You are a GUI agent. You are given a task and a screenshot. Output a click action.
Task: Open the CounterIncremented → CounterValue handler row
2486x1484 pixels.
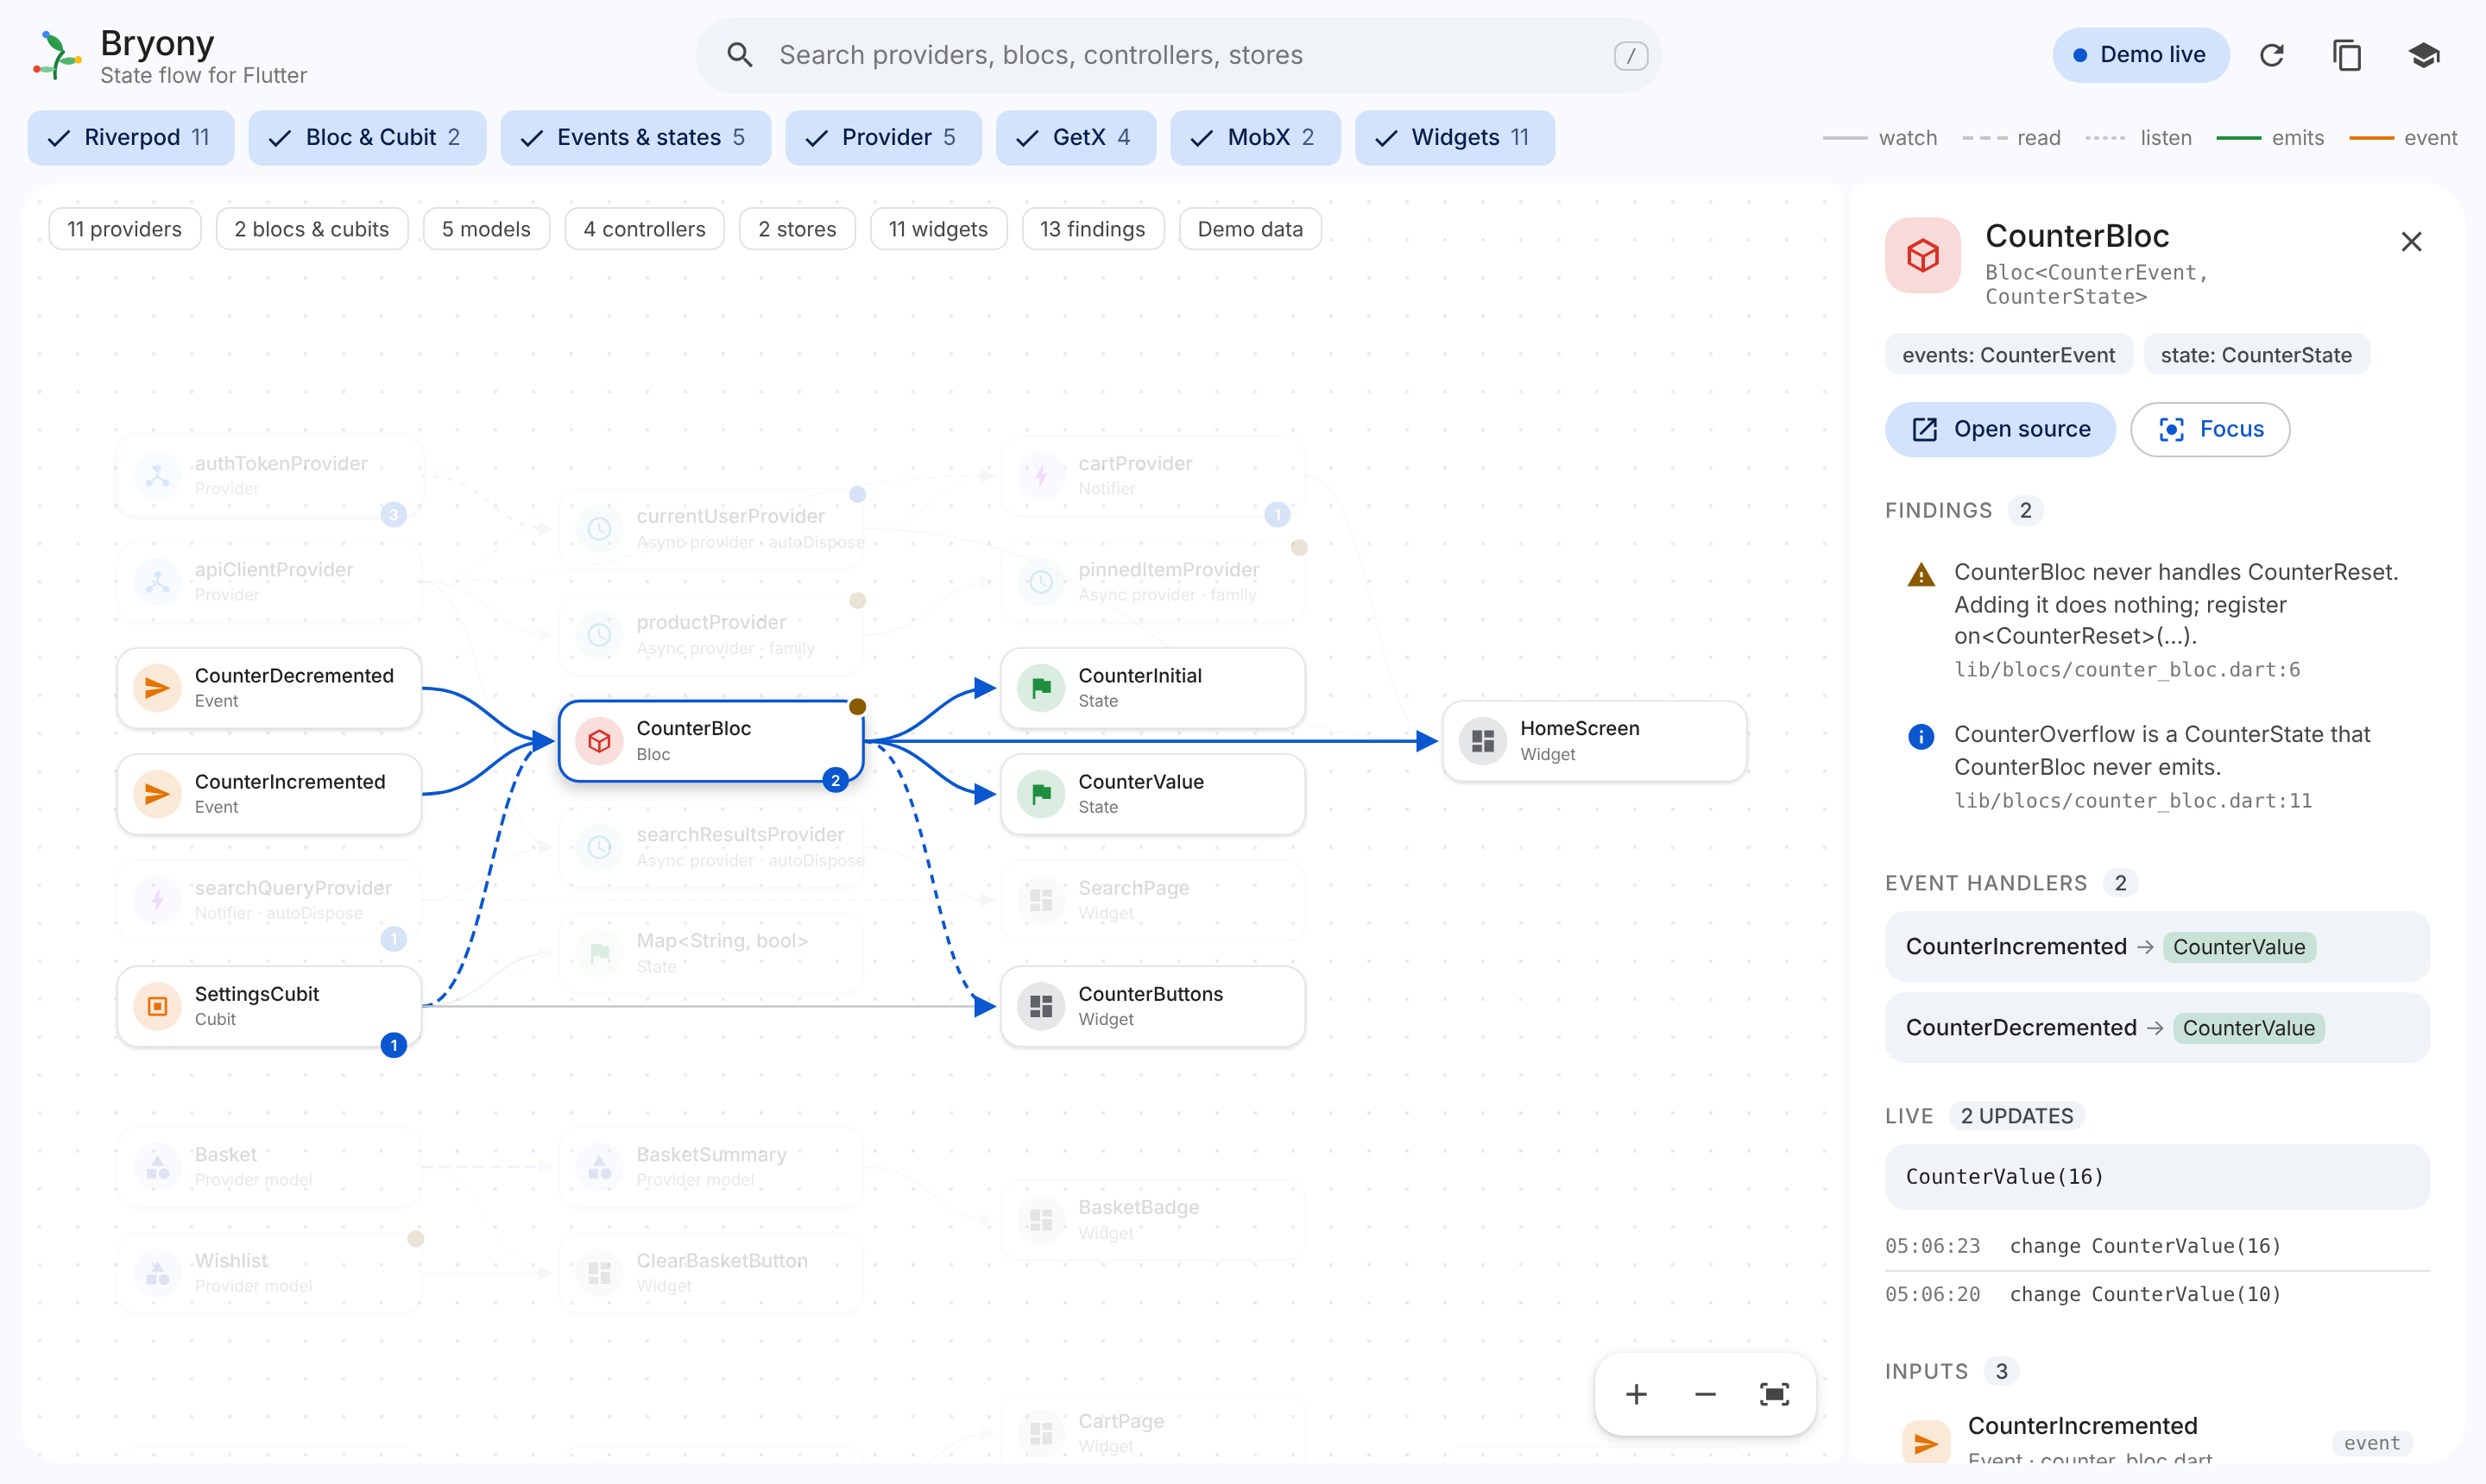[2157, 946]
